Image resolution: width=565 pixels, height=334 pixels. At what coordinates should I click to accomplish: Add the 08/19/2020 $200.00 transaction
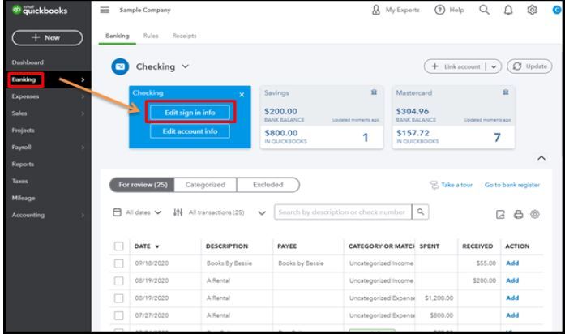click(512, 280)
